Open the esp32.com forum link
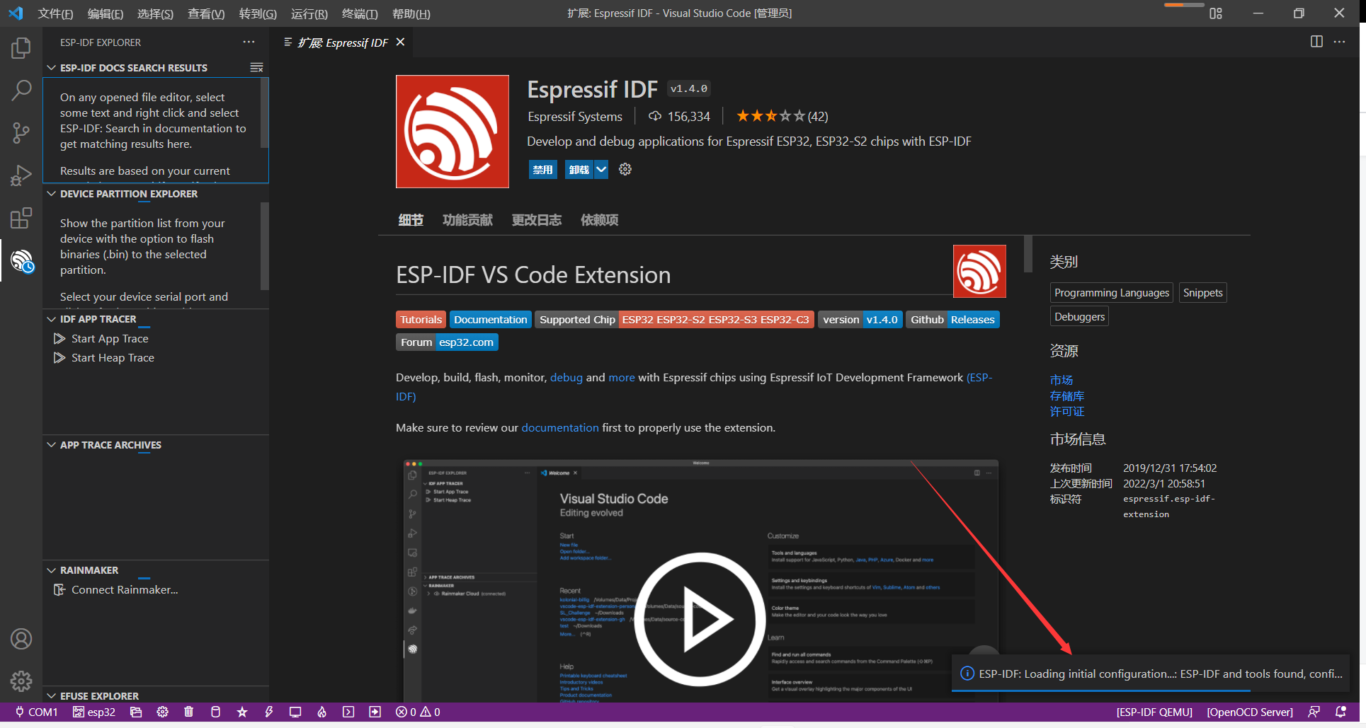The height and width of the screenshot is (728, 1366). click(466, 342)
